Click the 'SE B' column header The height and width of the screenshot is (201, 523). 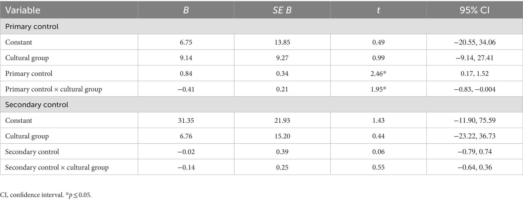coord(282,10)
